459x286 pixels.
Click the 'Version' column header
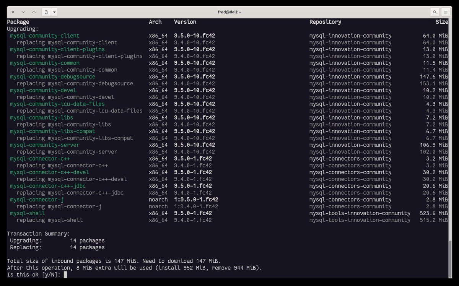[185, 22]
